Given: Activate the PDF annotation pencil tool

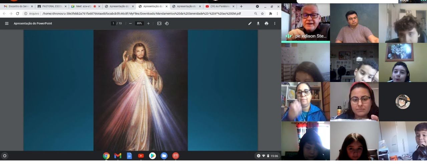Looking at the screenshot, I should tap(250, 24).
